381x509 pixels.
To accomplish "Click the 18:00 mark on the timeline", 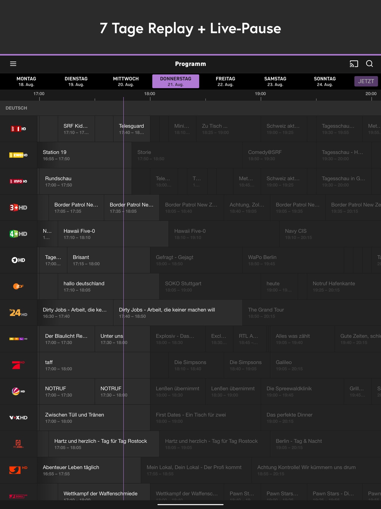I will [150, 94].
